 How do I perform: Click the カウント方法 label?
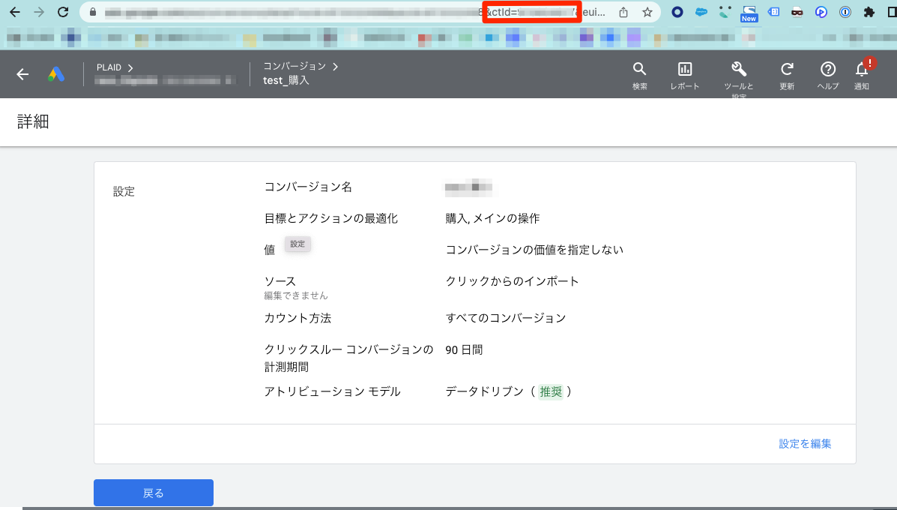(298, 318)
